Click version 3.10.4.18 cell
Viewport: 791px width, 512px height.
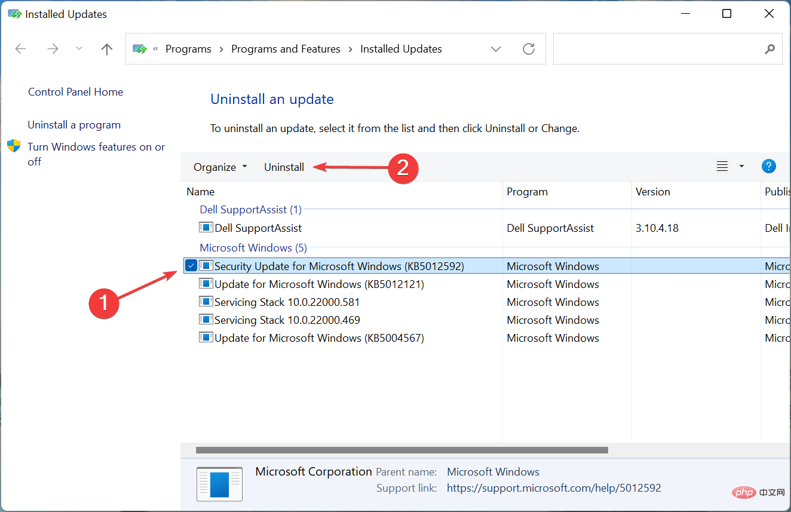657,228
